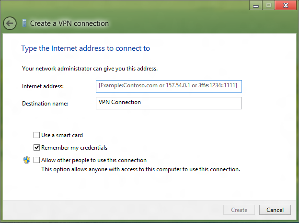Click the VPN server icon beside the title

point(24,23)
